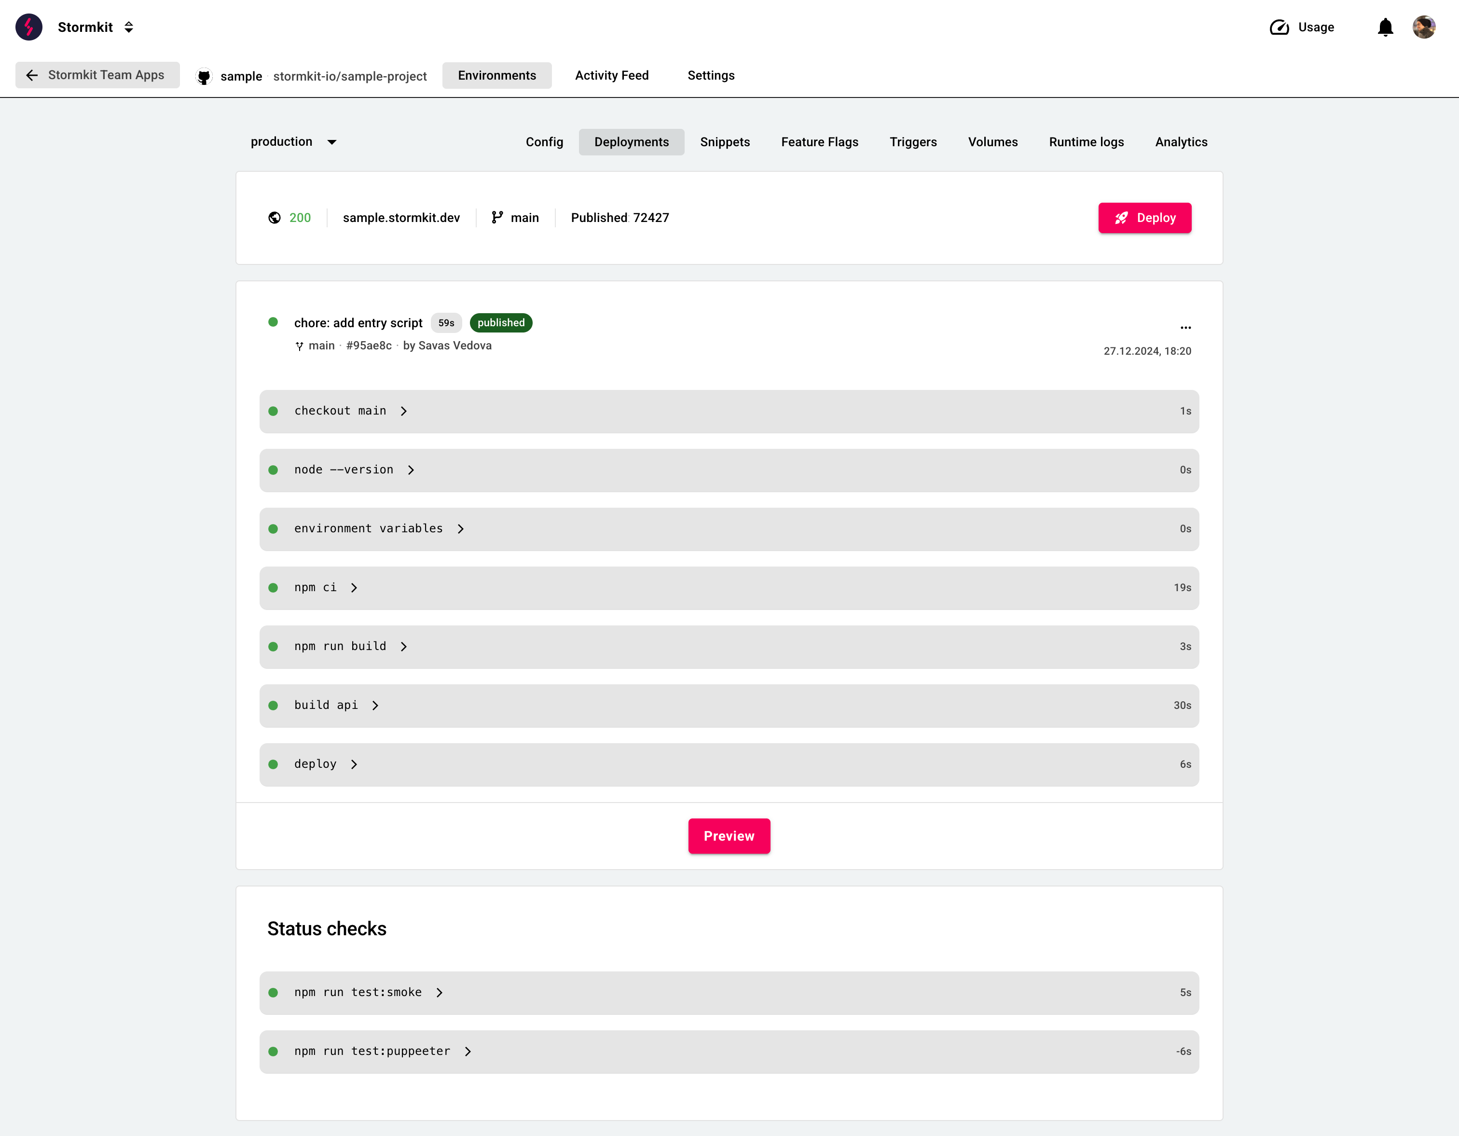Expand the npm run build step
The height and width of the screenshot is (1136, 1459).
point(729,647)
